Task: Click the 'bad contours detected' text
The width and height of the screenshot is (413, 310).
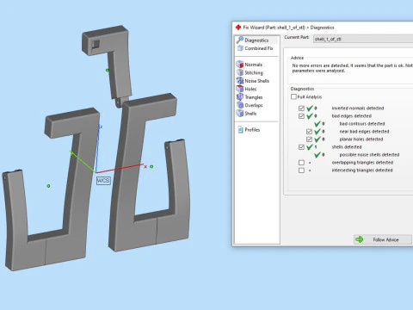Action: click(x=362, y=124)
